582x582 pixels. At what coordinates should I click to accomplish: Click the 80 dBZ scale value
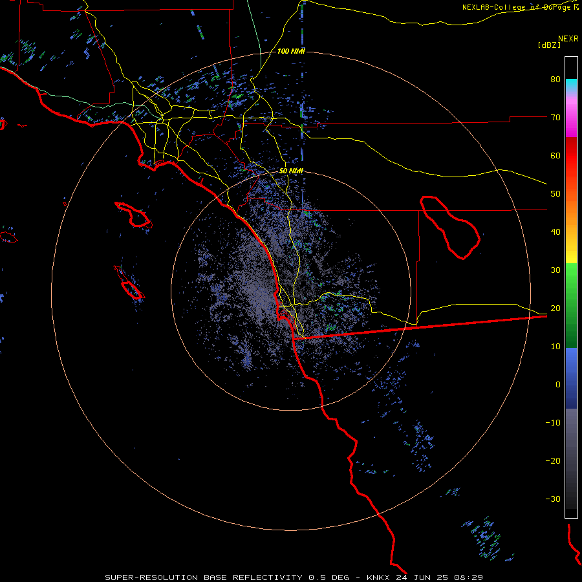(x=555, y=80)
